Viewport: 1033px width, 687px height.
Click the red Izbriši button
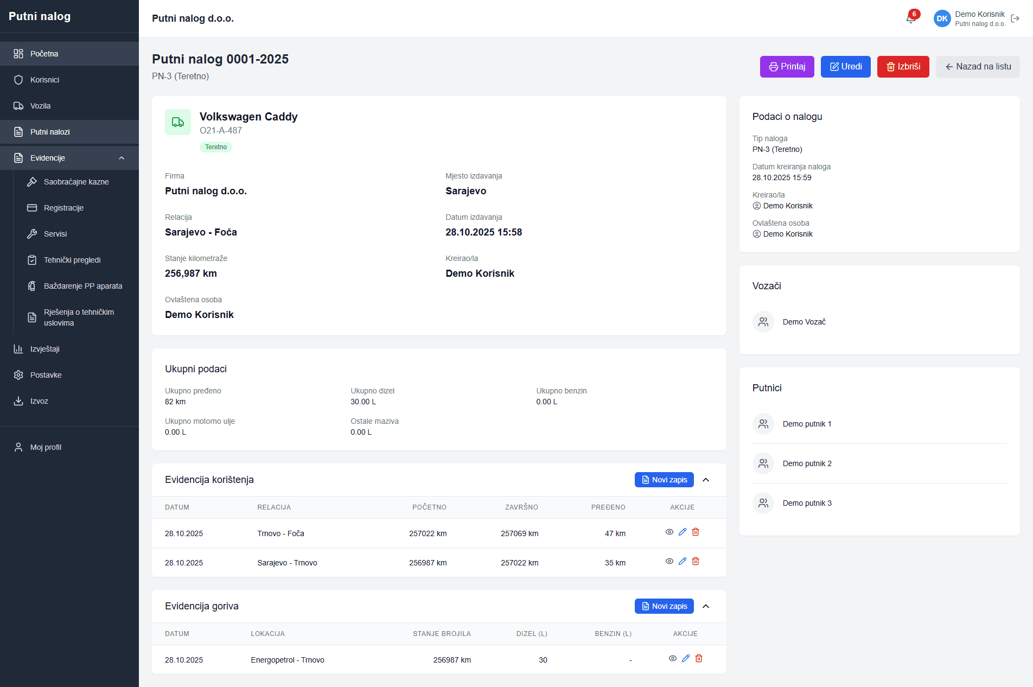click(x=903, y=67)
